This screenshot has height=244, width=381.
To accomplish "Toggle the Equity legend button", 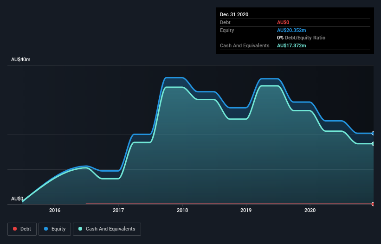I will (x=55, y=229).
